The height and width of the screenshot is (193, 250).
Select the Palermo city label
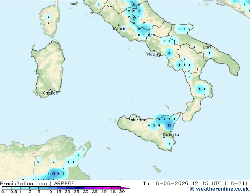point(136,120)
